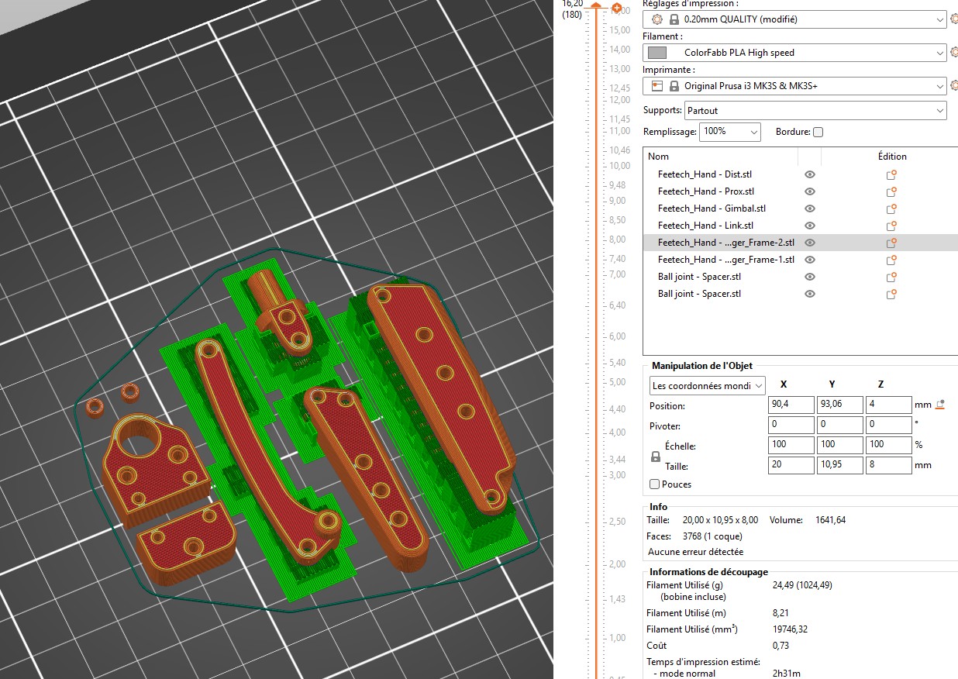Select Feetech_Hand - ...ger_Frame-1.stl in the object list
The image size is (958, 679).
pyautogui.click(x=725, y=260)
